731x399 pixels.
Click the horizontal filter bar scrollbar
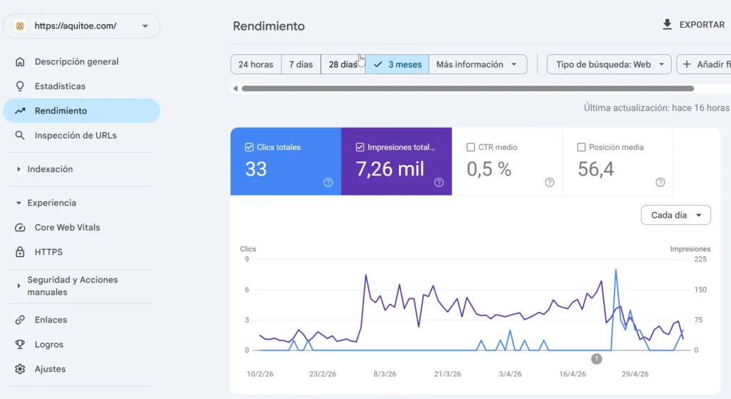click(x=468, y=89)
